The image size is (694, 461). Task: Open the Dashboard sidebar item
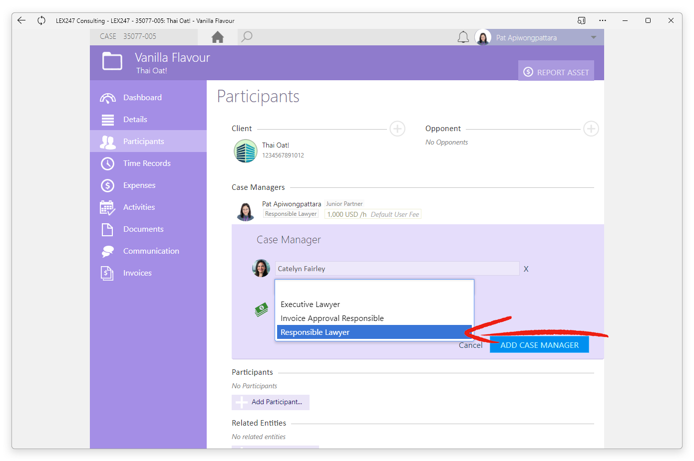coord(148,98)
